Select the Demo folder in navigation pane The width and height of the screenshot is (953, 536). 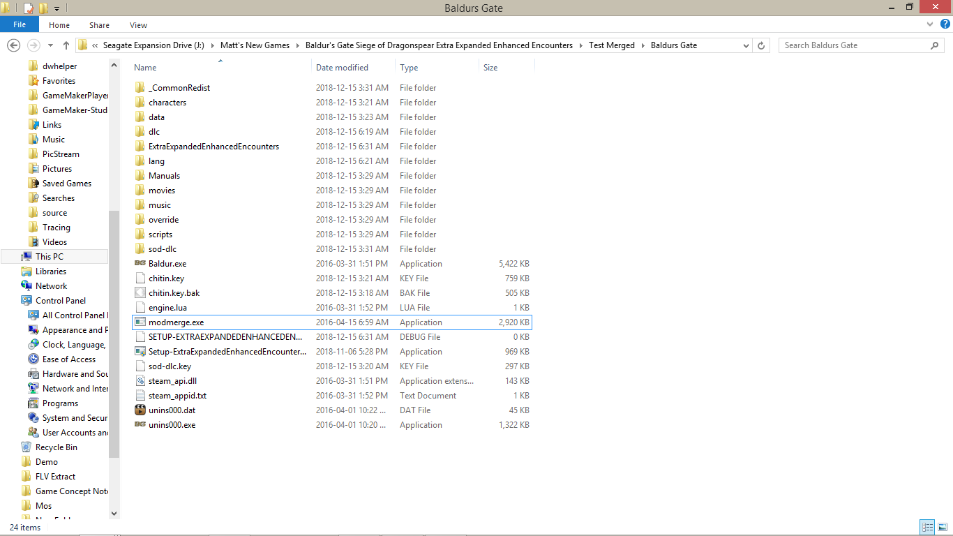click(x=47, y=462)
